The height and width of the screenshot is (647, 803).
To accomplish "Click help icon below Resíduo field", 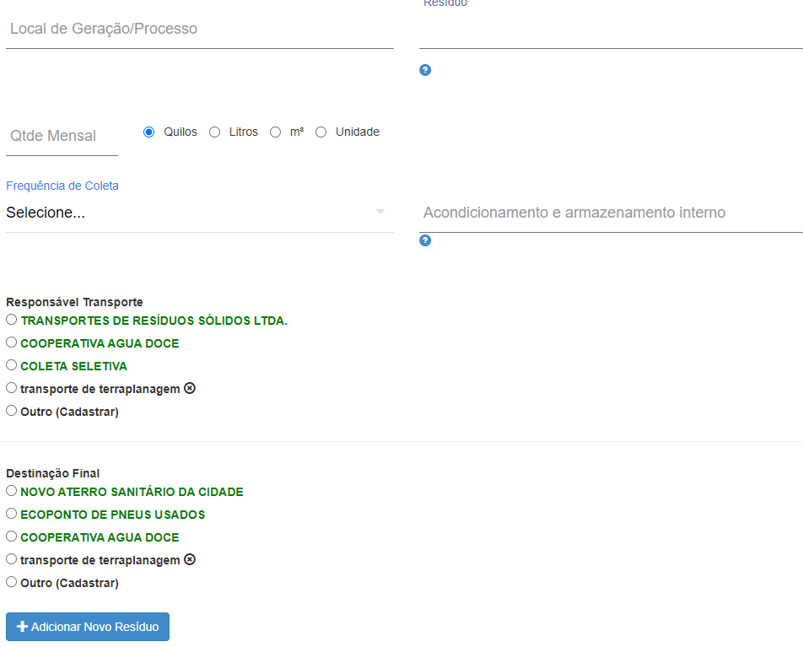I will tap(425, 70).
